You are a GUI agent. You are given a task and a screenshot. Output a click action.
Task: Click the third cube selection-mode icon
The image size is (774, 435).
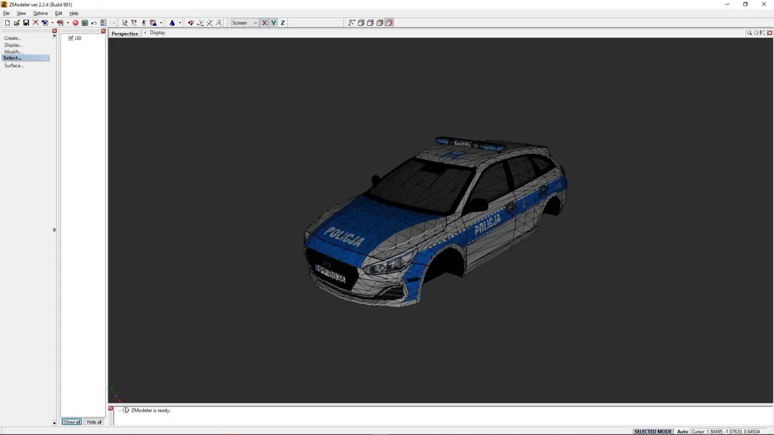click(x=380, y=23)
